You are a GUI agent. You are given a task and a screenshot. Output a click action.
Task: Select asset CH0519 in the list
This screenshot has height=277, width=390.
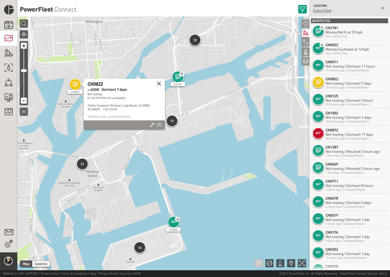coord(349,219)
